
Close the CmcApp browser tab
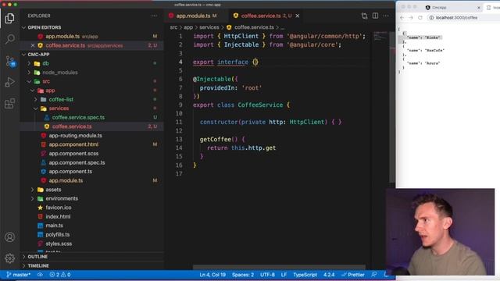pos(479,7)
